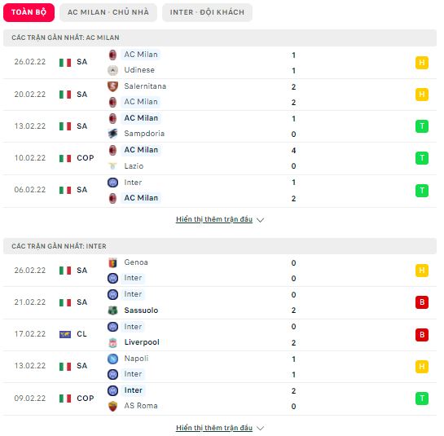The image size is (444, 436).
Task: Click the Lazio eagle crest icon
Action: [x=112, y=166]
